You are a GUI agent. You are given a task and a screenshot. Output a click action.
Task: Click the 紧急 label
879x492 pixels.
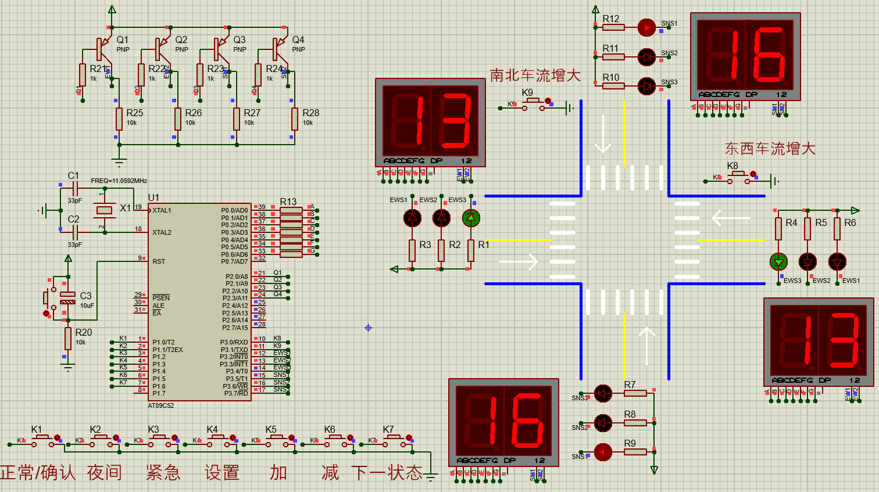coord(163,472)
